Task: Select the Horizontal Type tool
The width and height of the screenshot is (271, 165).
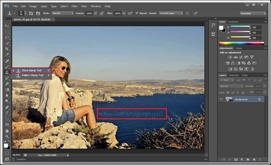Action: click(x=7, y=113)
